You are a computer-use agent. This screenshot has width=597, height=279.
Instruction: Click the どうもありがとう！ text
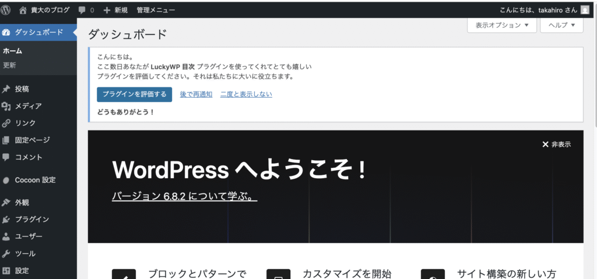pos(126,112)
